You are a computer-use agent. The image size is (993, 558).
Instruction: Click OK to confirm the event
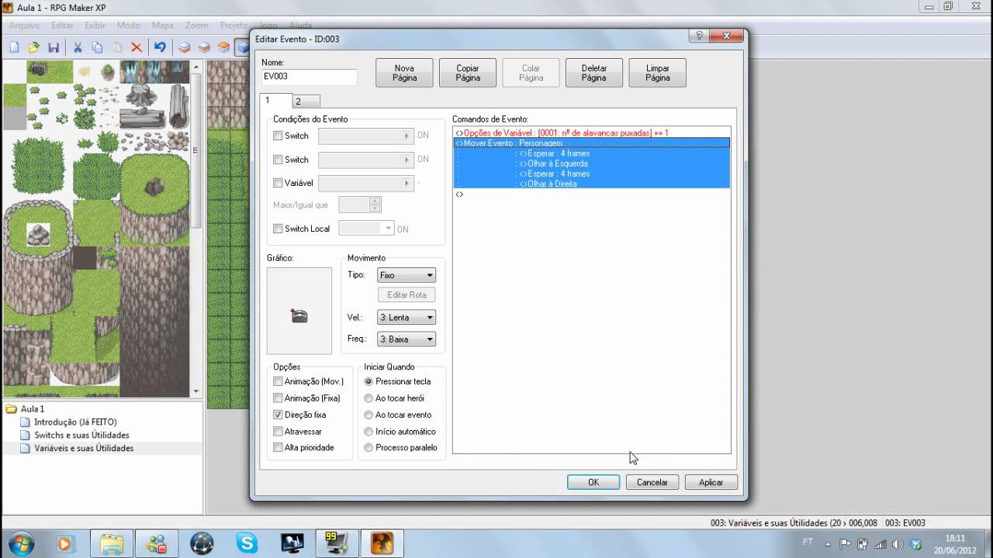[593, 482]
